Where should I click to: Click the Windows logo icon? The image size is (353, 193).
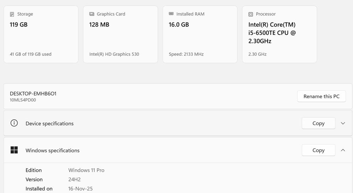pyautogui.click(x=14, y=150)
